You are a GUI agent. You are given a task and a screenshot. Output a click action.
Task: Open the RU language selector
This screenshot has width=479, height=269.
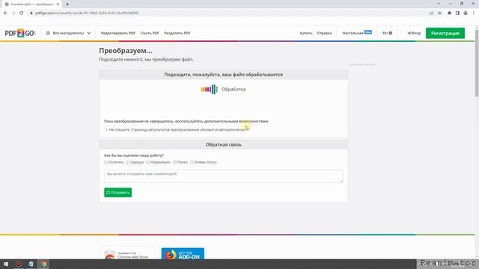(388, 33)
